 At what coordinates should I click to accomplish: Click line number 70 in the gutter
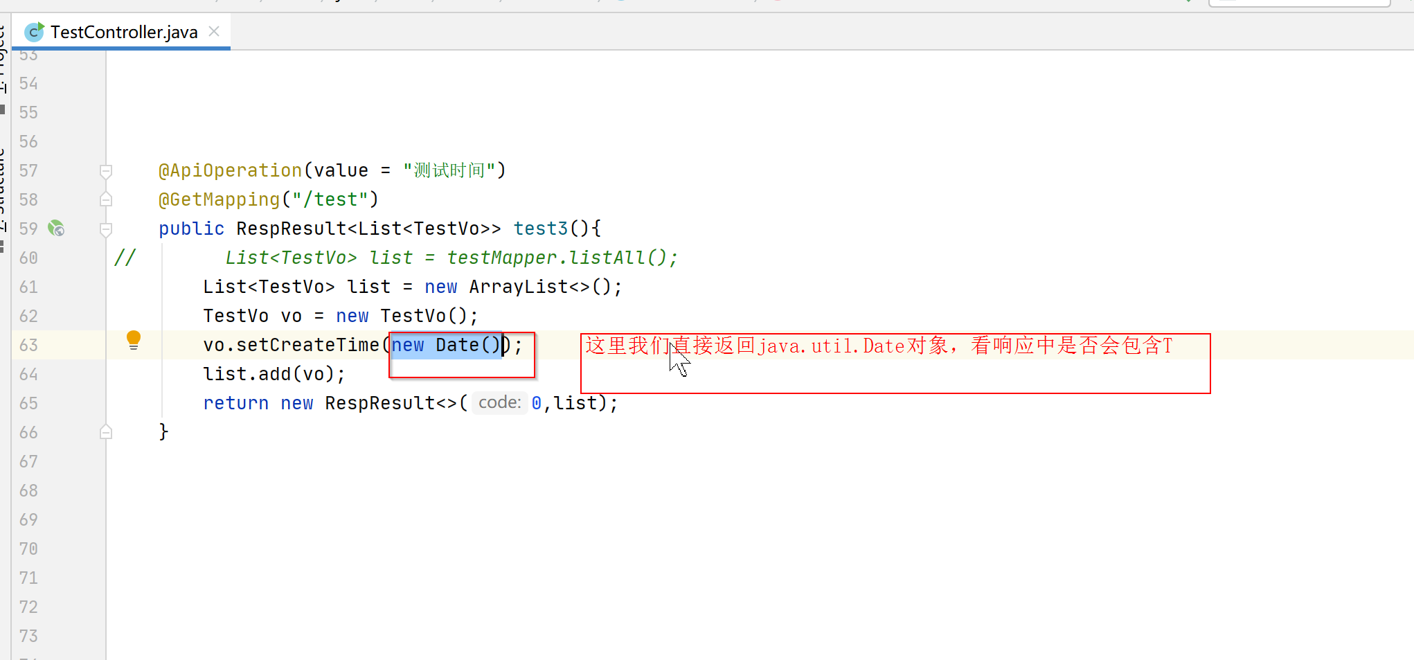[28, 548]
